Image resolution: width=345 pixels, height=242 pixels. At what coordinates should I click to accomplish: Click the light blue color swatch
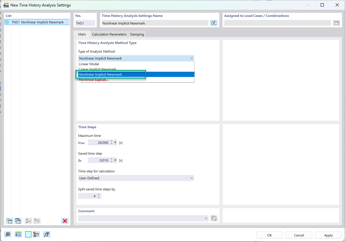(x=28, y=235)
